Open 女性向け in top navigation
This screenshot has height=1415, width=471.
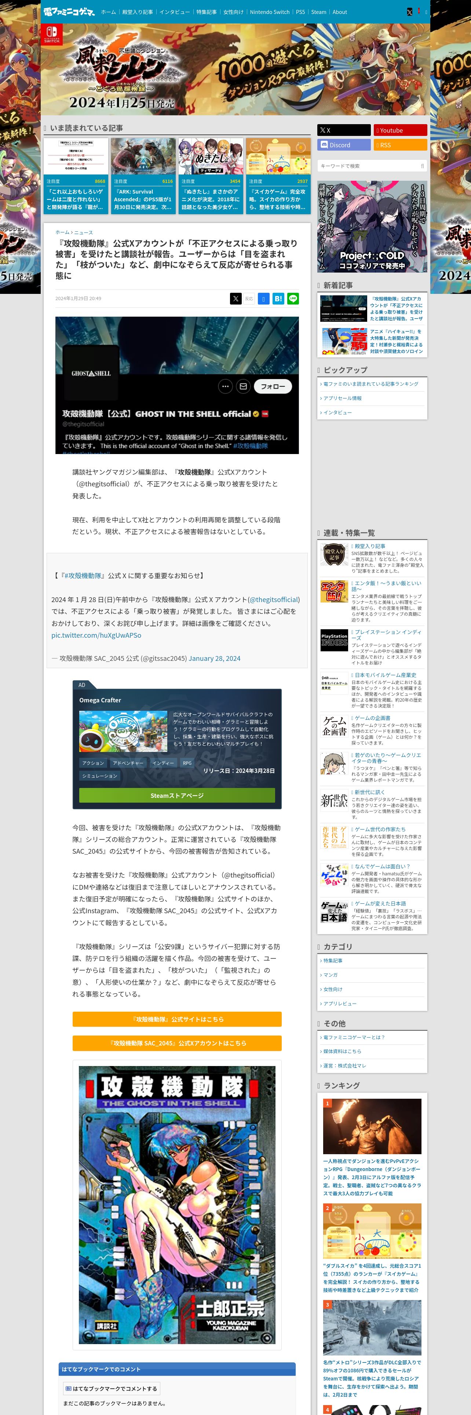(x=233, y=12)
